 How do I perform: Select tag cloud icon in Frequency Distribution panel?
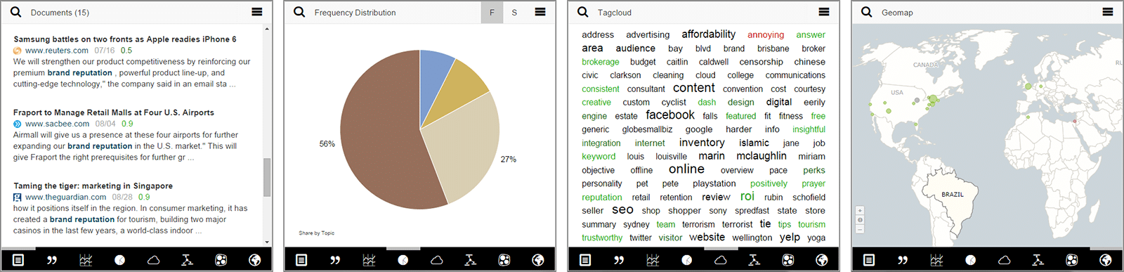[x=436, y=260]
